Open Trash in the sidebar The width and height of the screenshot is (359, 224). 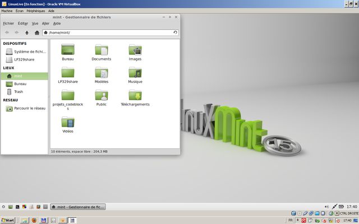tap(15, 92)
